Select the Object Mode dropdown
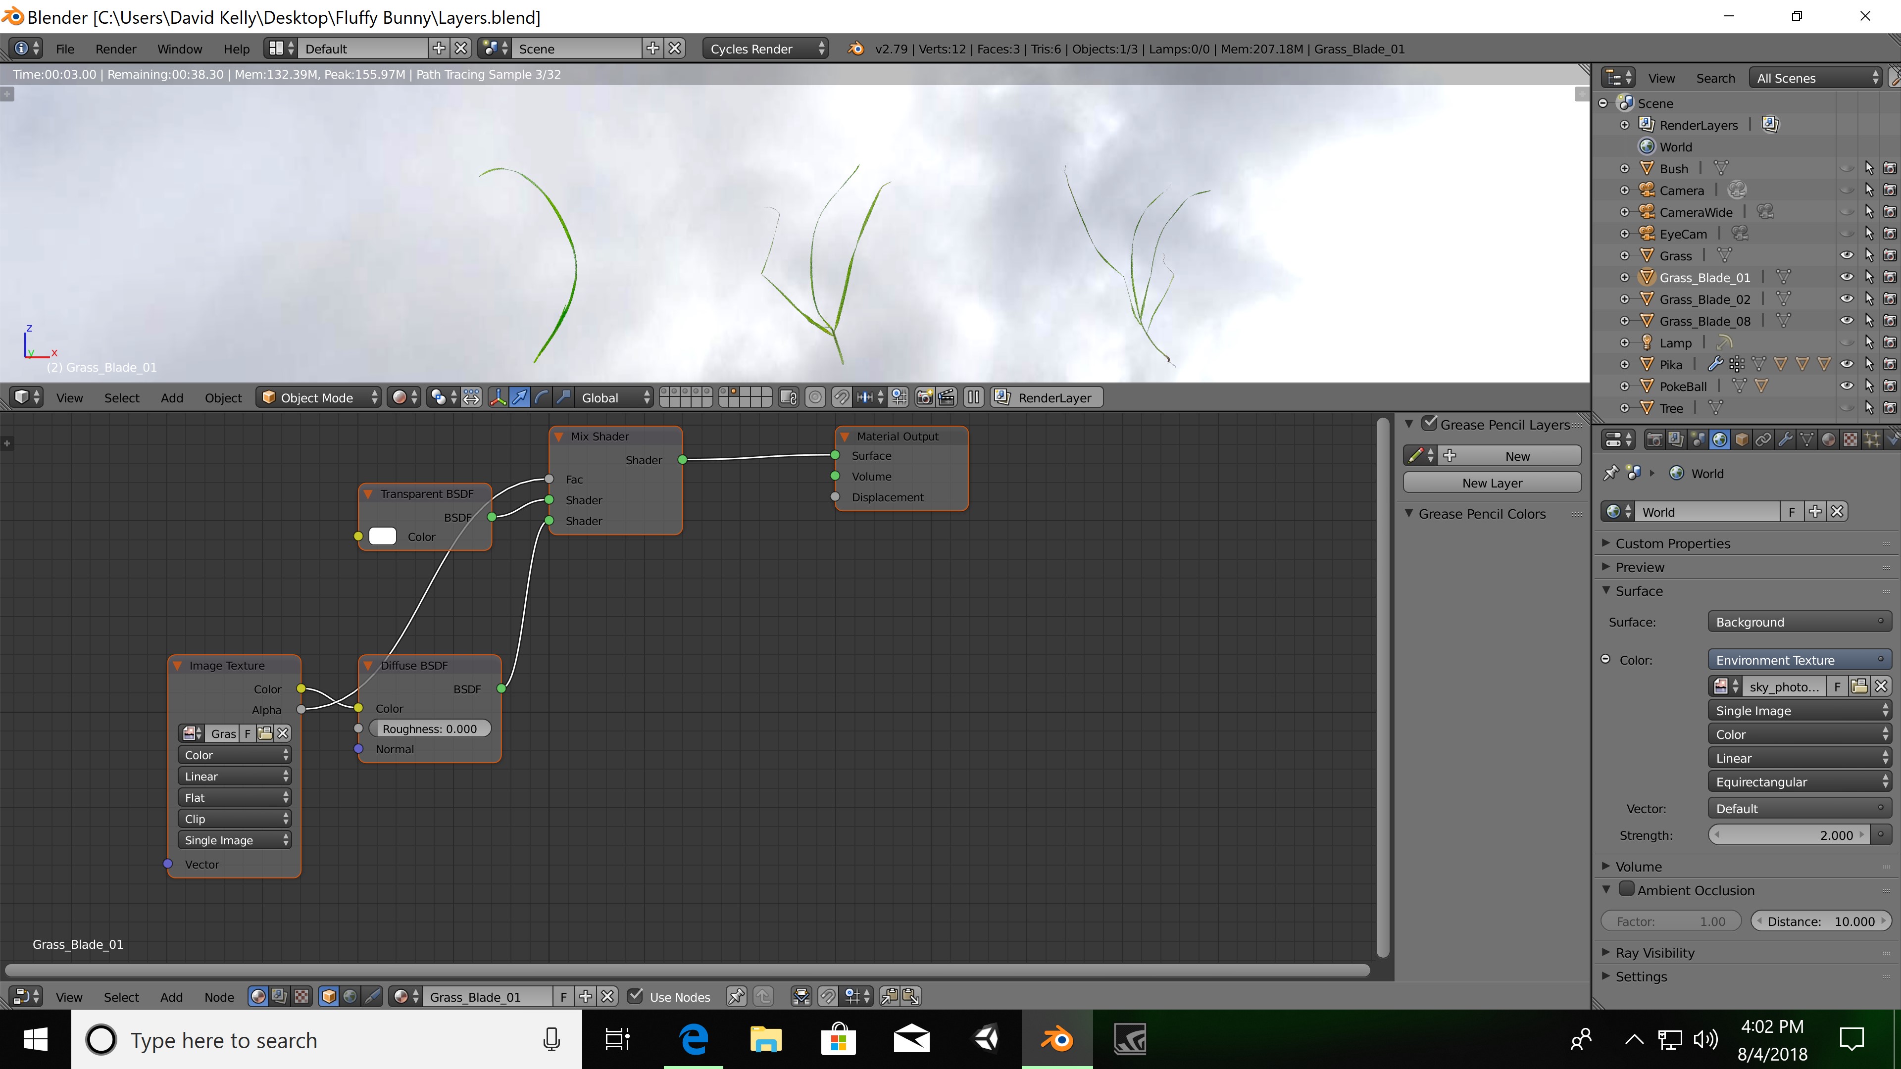Image resolution: width=1901 pixels, height=1069 pixels. 320,397
